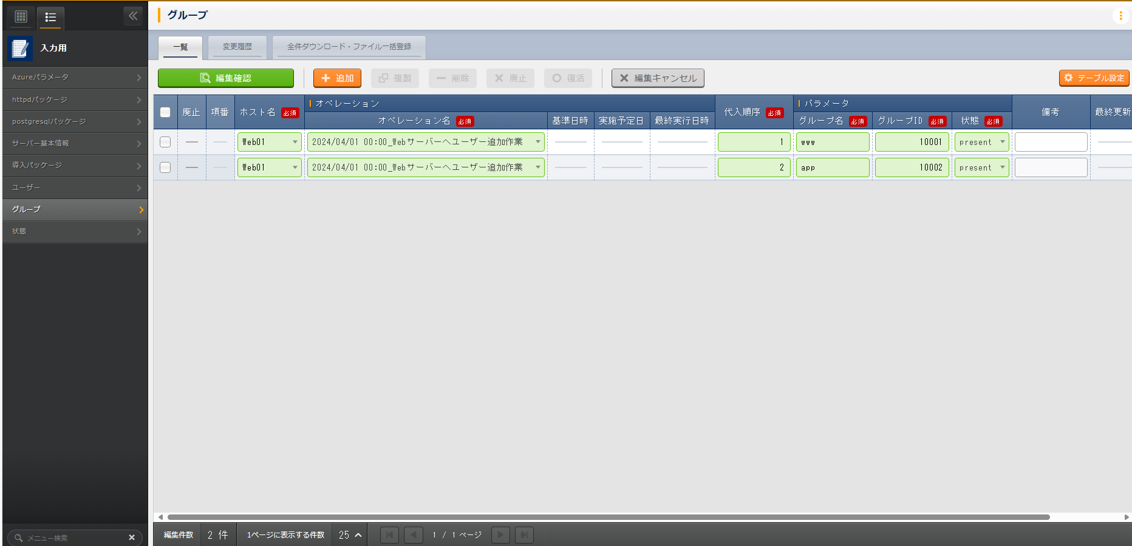Switch sidebar to list view icon
This screenshot has height=546, width=1132.
(x=50, y=17)
